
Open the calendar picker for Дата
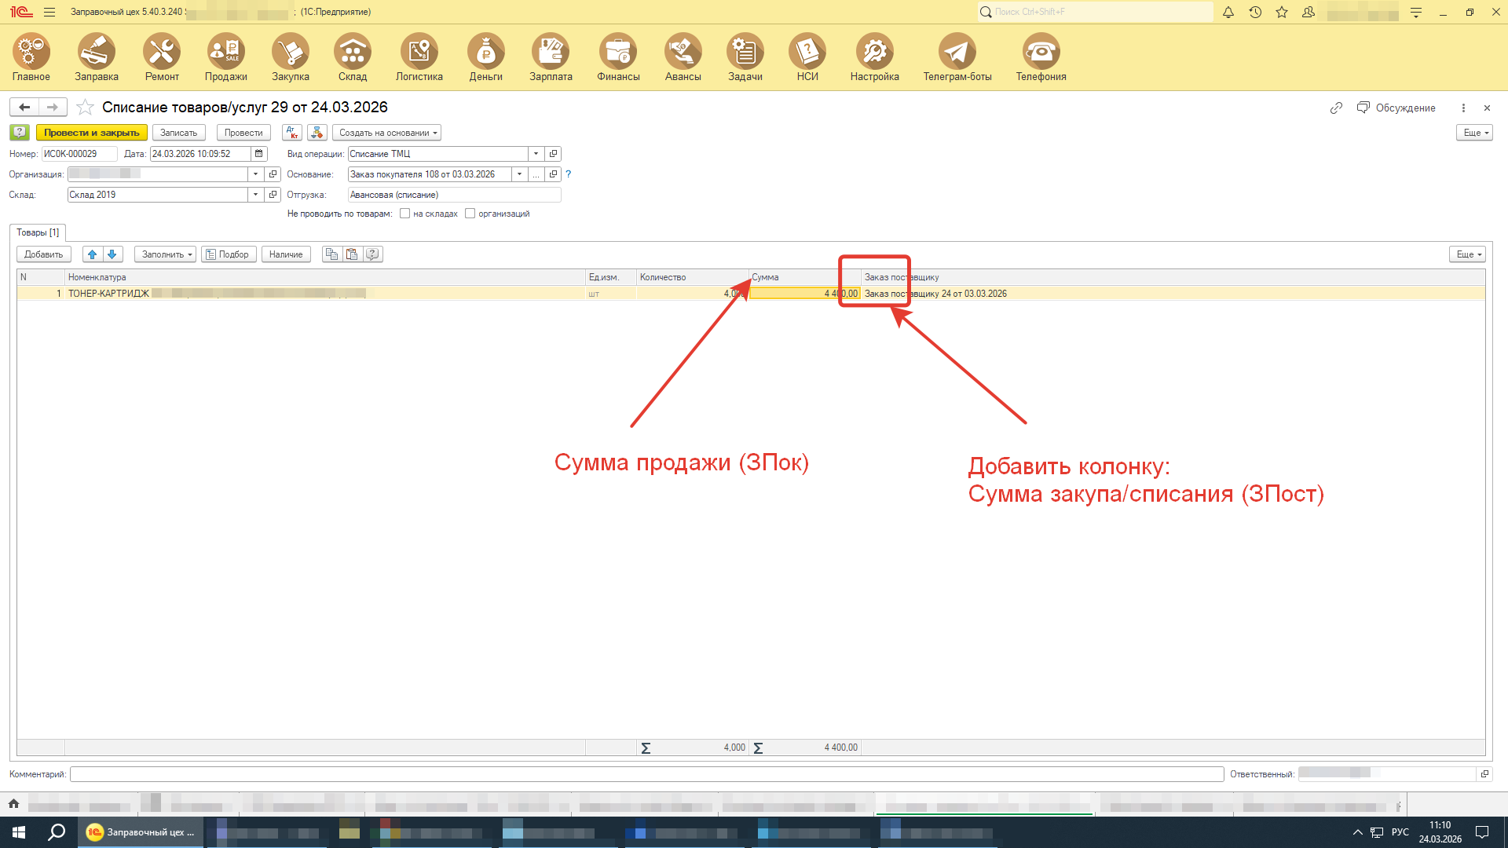coord(259,154)
